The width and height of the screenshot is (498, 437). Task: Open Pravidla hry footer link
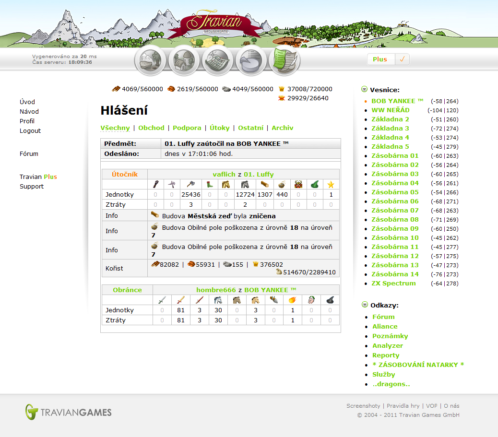(403, 405)
